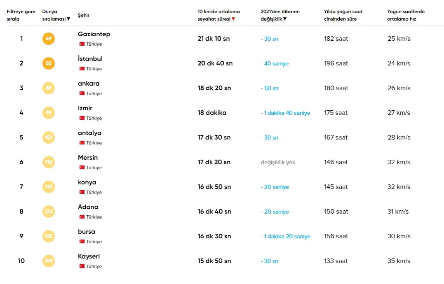This screenshot has height=284, width=444.
Task: Click izmir's change value since 2021
Action: [x=285, y=113]
